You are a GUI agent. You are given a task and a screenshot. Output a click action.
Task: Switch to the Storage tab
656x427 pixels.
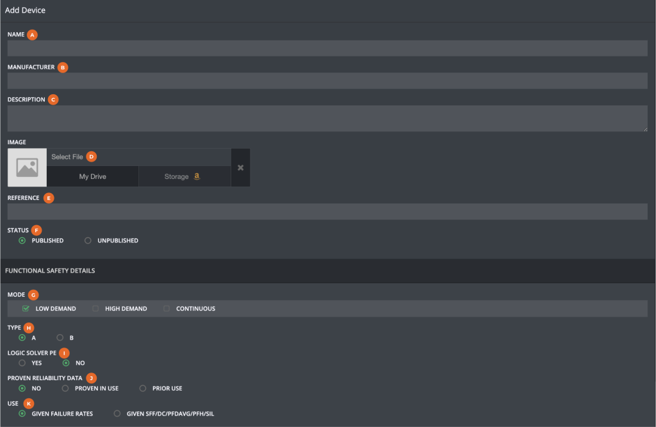184,176
